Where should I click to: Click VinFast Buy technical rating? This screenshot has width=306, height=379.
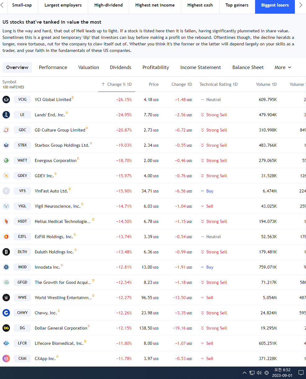click(207, 191)
